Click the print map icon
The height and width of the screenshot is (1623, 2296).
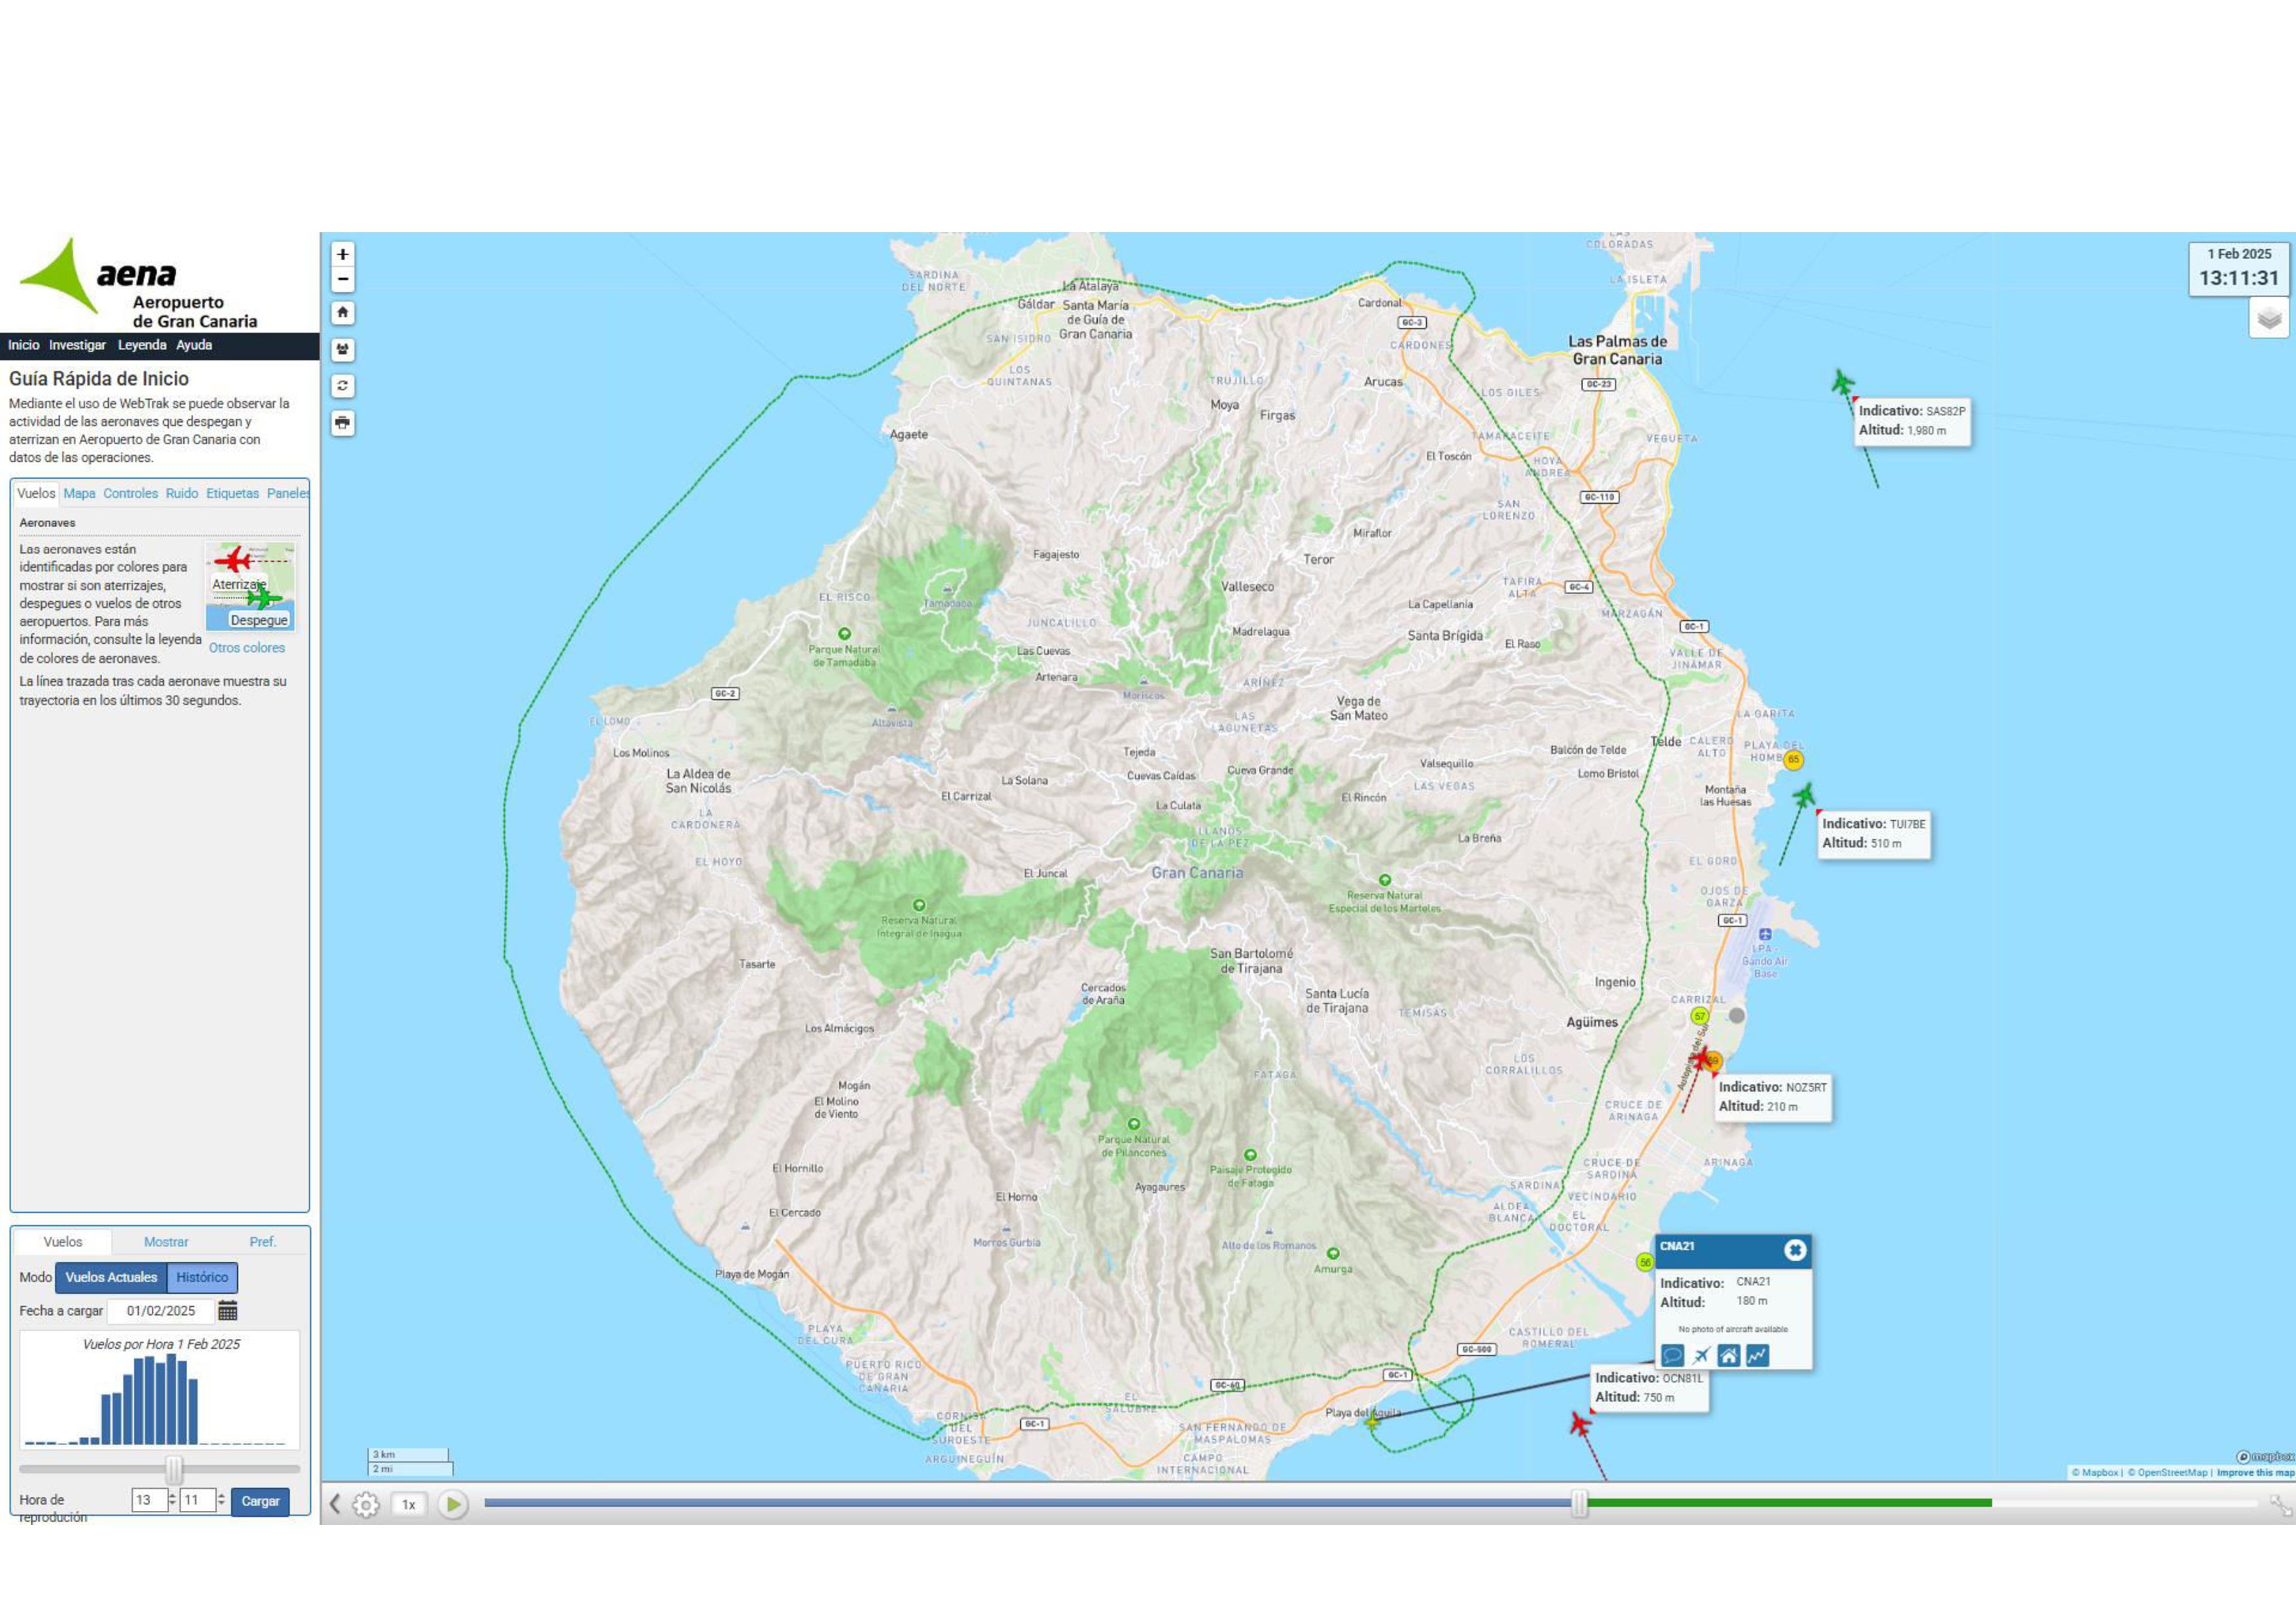(x=342, y=423)
